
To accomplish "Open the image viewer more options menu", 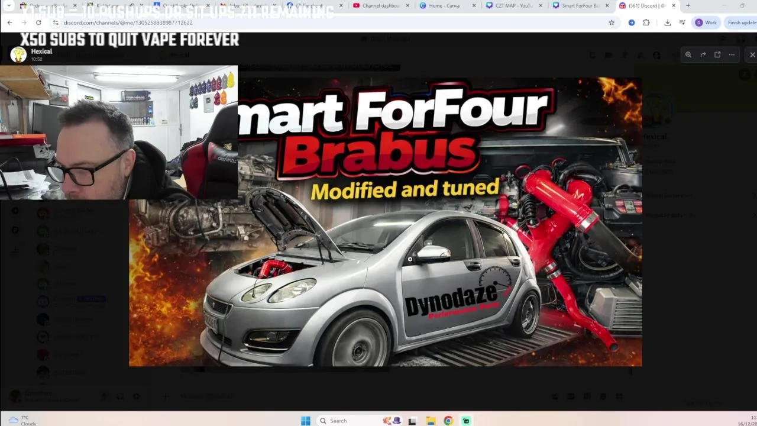I will tap(732, 54).
